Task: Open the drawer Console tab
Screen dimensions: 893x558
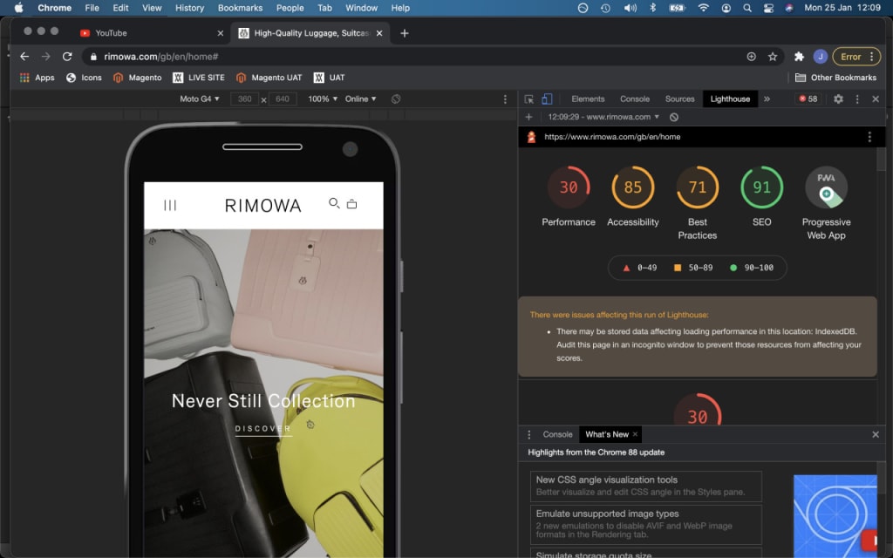Action: (x=557, y=434)
